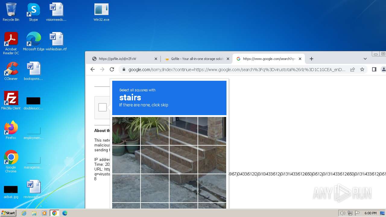
Task: Switch to Chrome in the taskbar
Action: pyautogui.click(x=54, y=213)
